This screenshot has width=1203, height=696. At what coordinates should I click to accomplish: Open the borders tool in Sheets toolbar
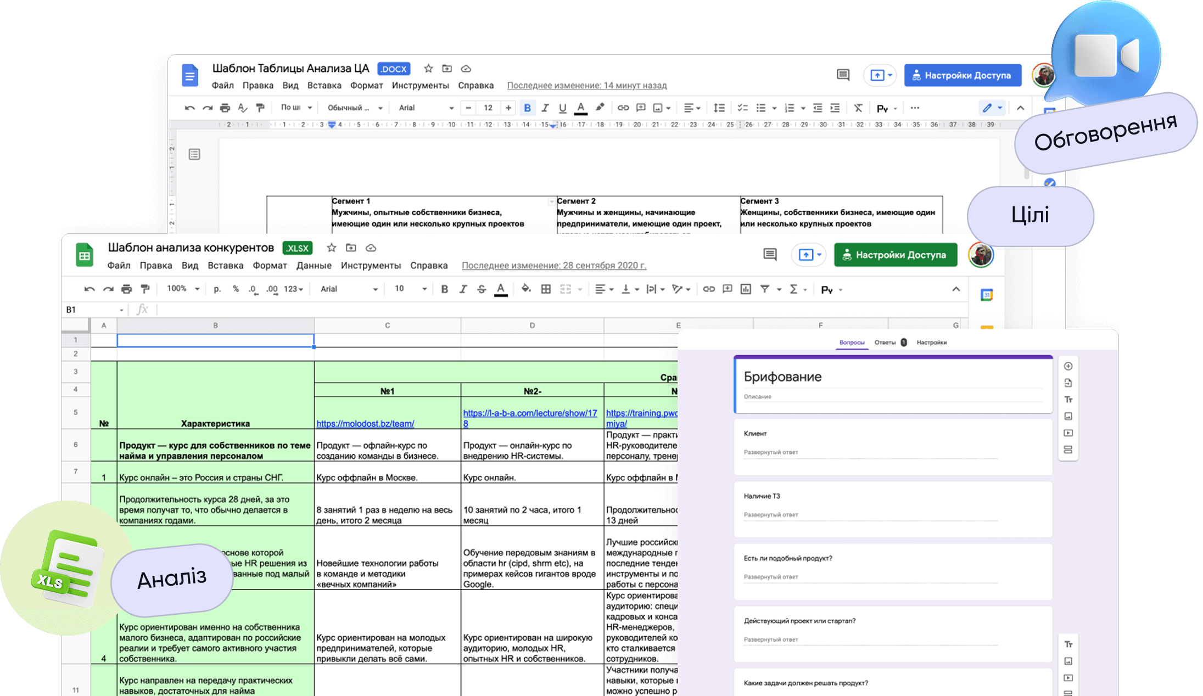(546, 289)
